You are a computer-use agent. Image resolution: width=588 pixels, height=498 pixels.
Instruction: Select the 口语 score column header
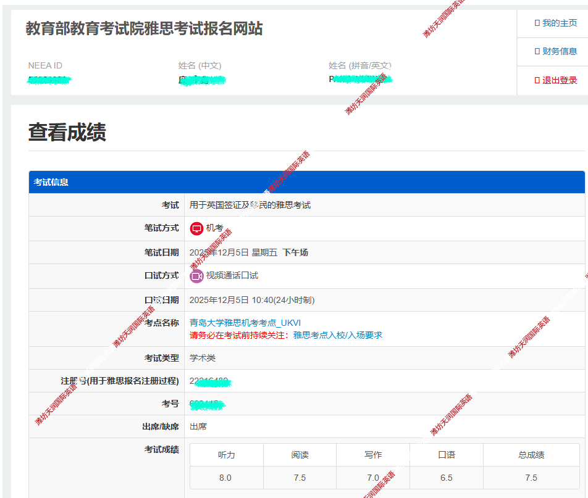446,455
